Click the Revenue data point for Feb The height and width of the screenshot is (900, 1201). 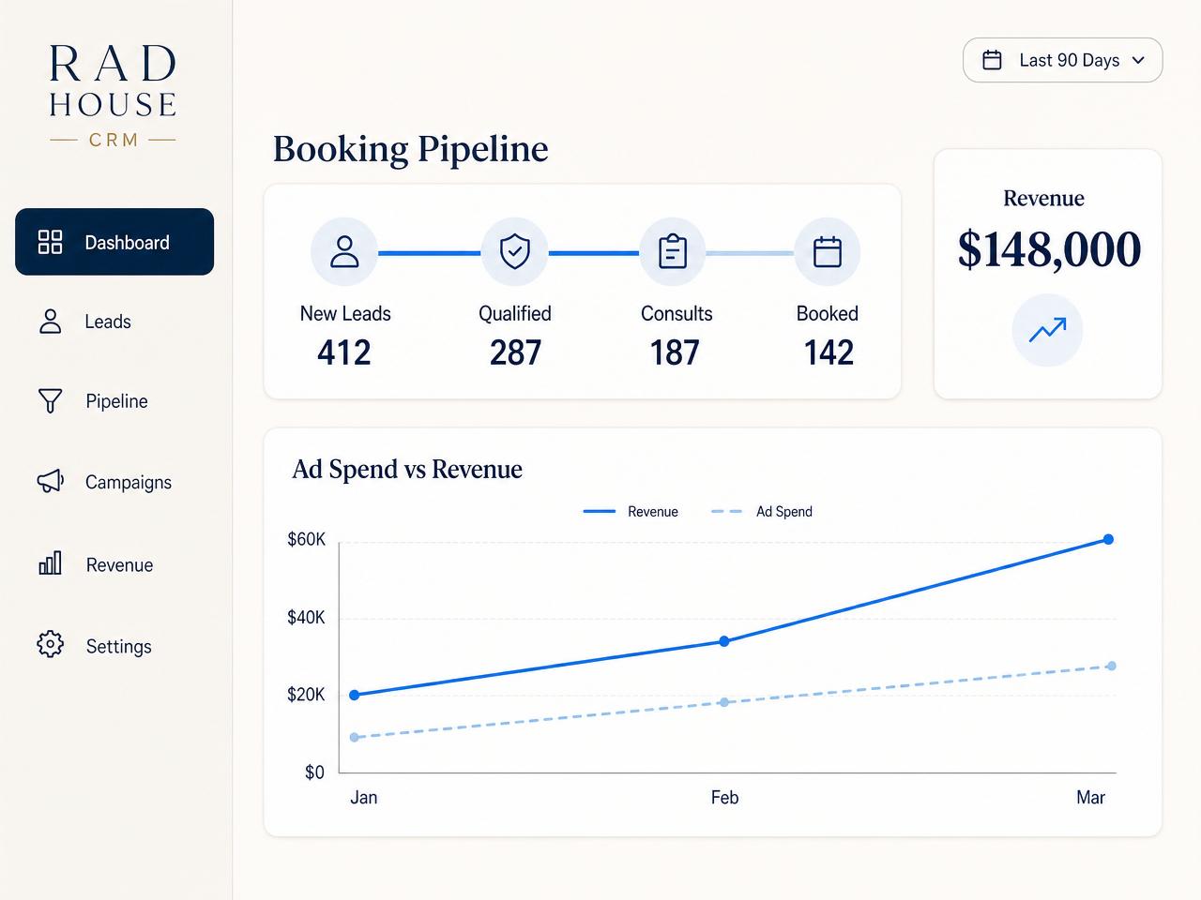(x=724, y=641)
